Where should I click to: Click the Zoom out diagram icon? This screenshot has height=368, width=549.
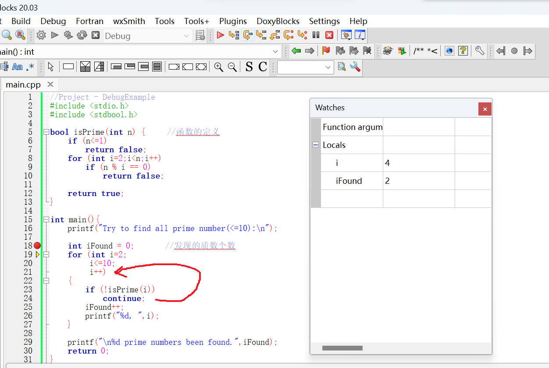(x=232, y=67)
